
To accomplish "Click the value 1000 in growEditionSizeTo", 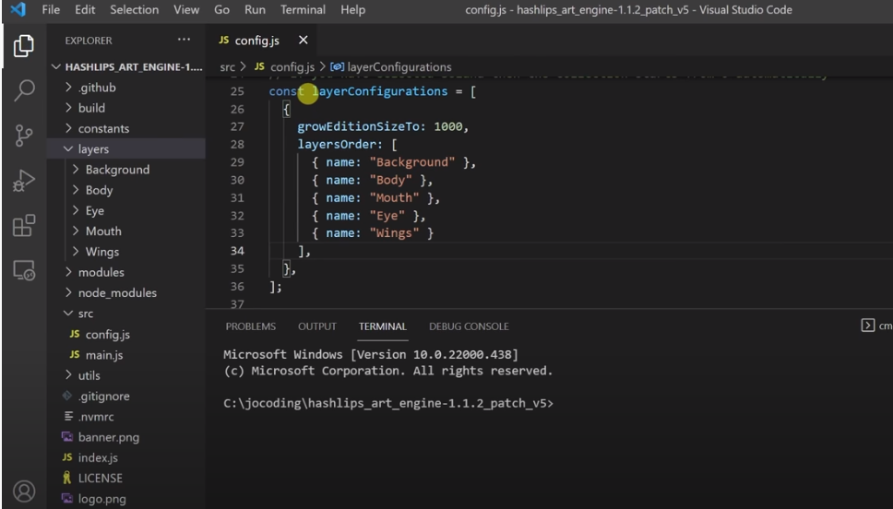I will pos(448,126).
